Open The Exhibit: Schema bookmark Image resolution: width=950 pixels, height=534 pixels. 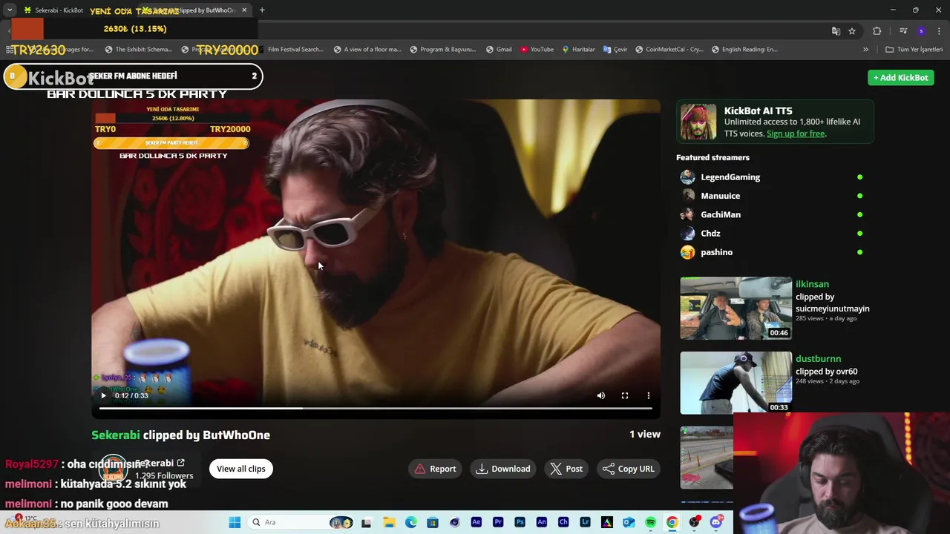click(x=139, y=50)
